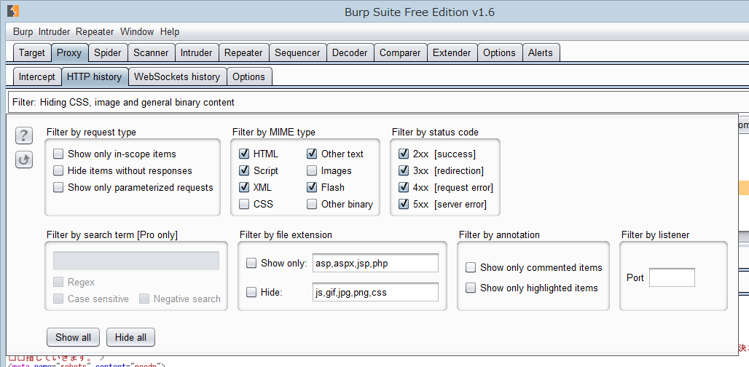Select the HTTP history sub-tab

point(95,76)
